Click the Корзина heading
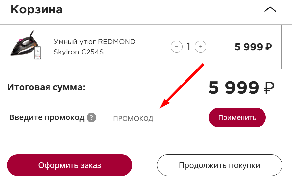Image resolution: width=292 pixels, height=185 pixels. pyautogui.click(x=36, y=9)
